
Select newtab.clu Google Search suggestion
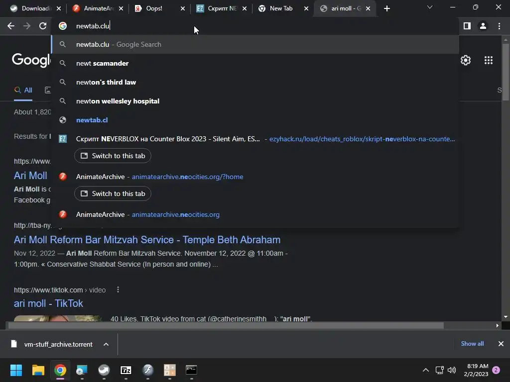[255, 44]
